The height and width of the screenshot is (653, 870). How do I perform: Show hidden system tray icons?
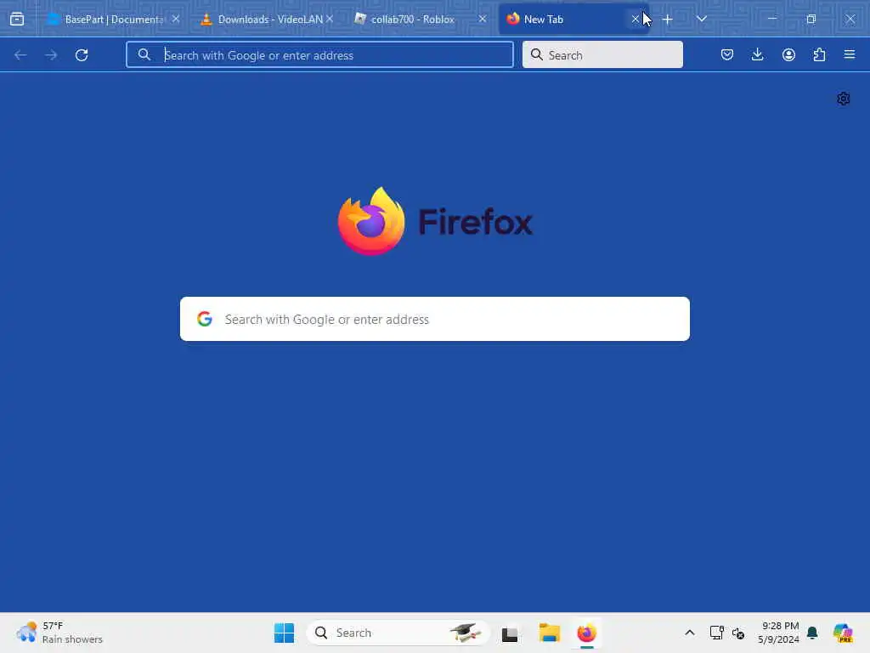click(690, 633)
